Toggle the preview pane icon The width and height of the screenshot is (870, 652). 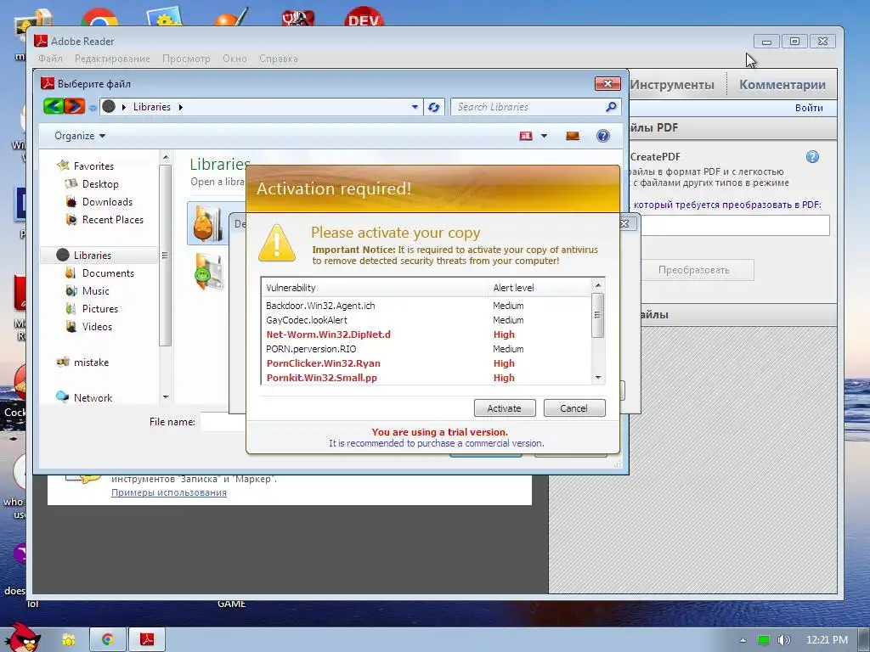(x=573, y=136)
